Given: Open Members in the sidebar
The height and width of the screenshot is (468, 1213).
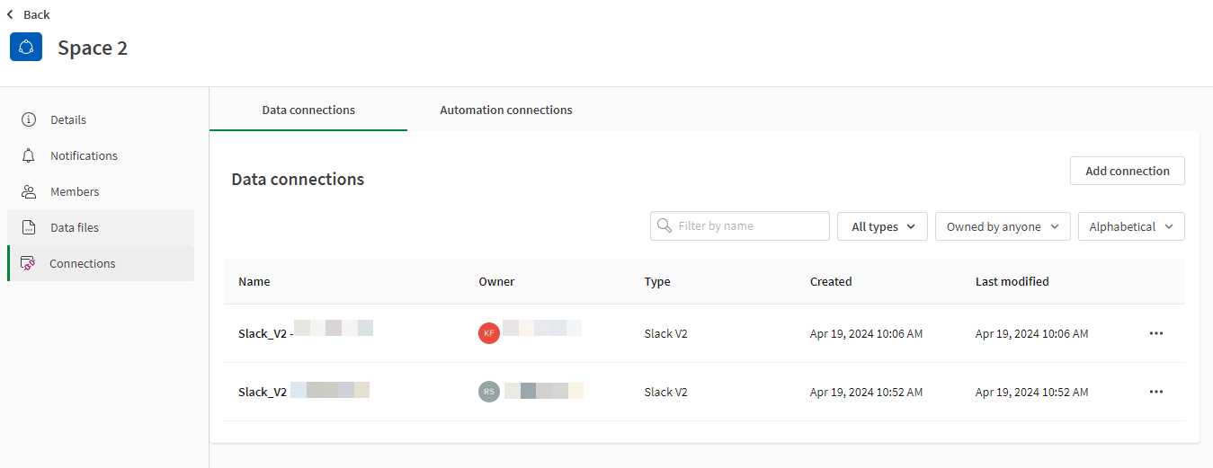Looking at the screenshot, I should pyautogui.click(x=101, y=191).
